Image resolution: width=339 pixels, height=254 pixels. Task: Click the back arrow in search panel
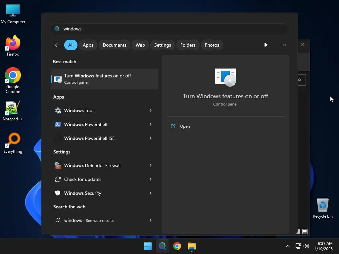57,45
